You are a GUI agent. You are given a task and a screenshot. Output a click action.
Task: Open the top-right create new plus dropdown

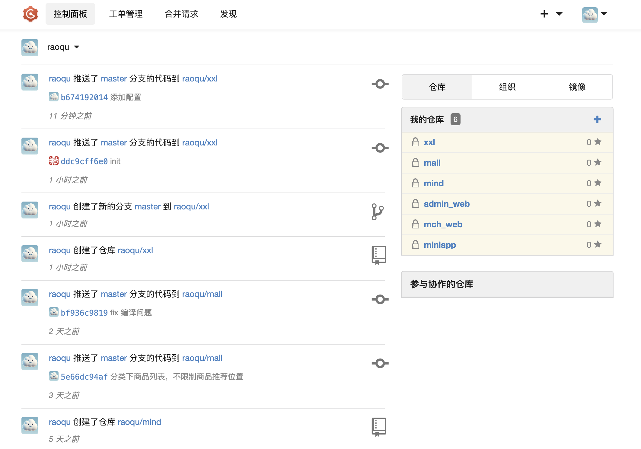coord(551,14)
